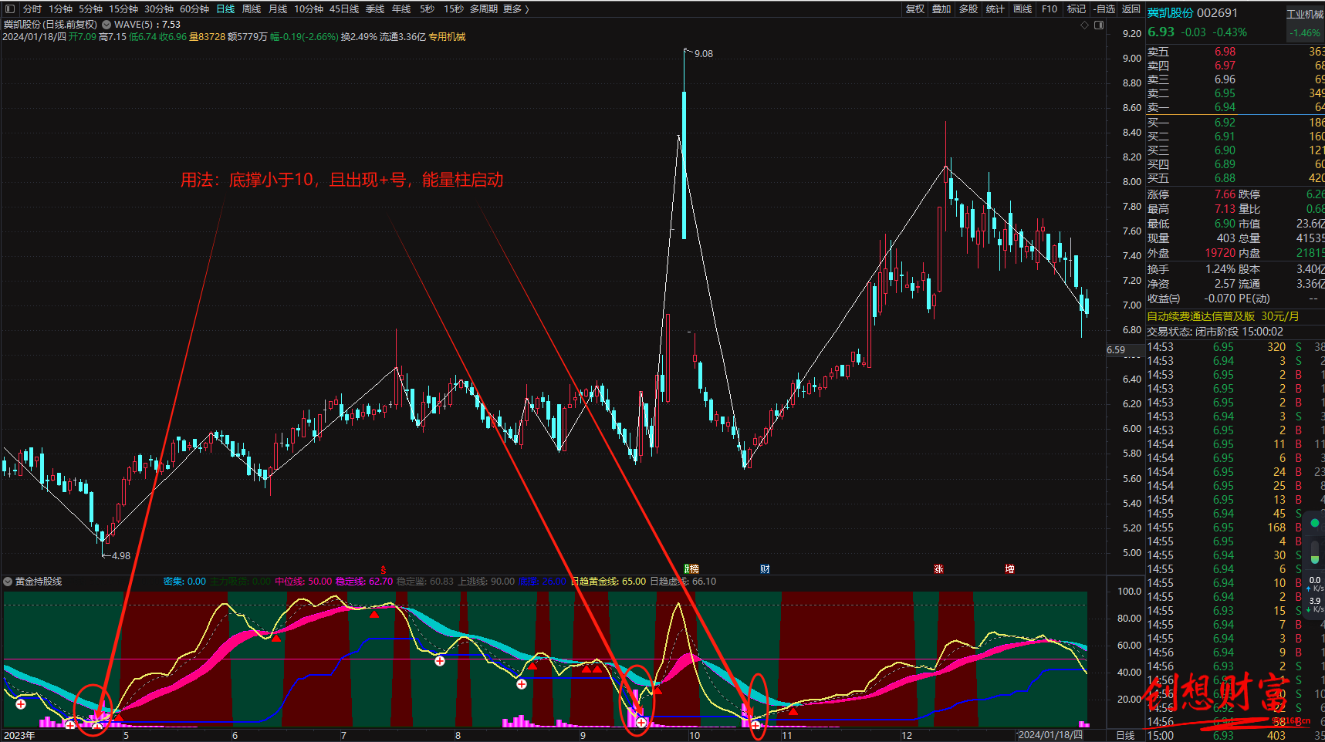Click the 涨 event marker icon
The image size is (1325, 742).
tap(938, 569)
